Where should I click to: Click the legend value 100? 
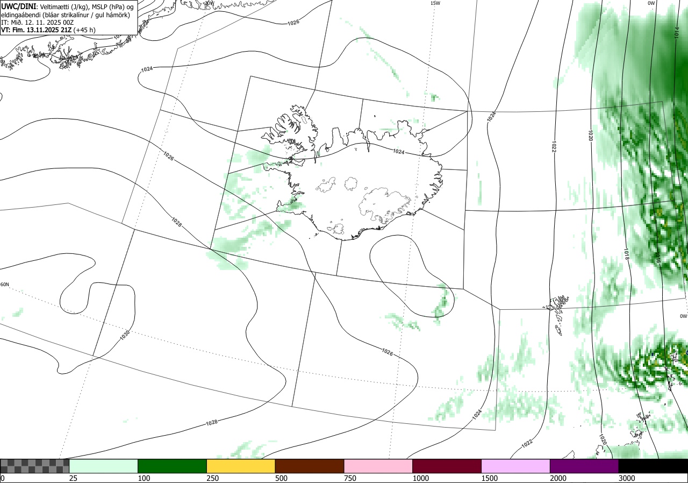click(x=145, y=478)
